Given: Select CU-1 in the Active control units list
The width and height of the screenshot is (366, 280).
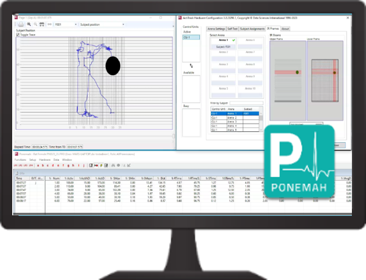Looking at the screenshot, I should [x=191, y=37].
